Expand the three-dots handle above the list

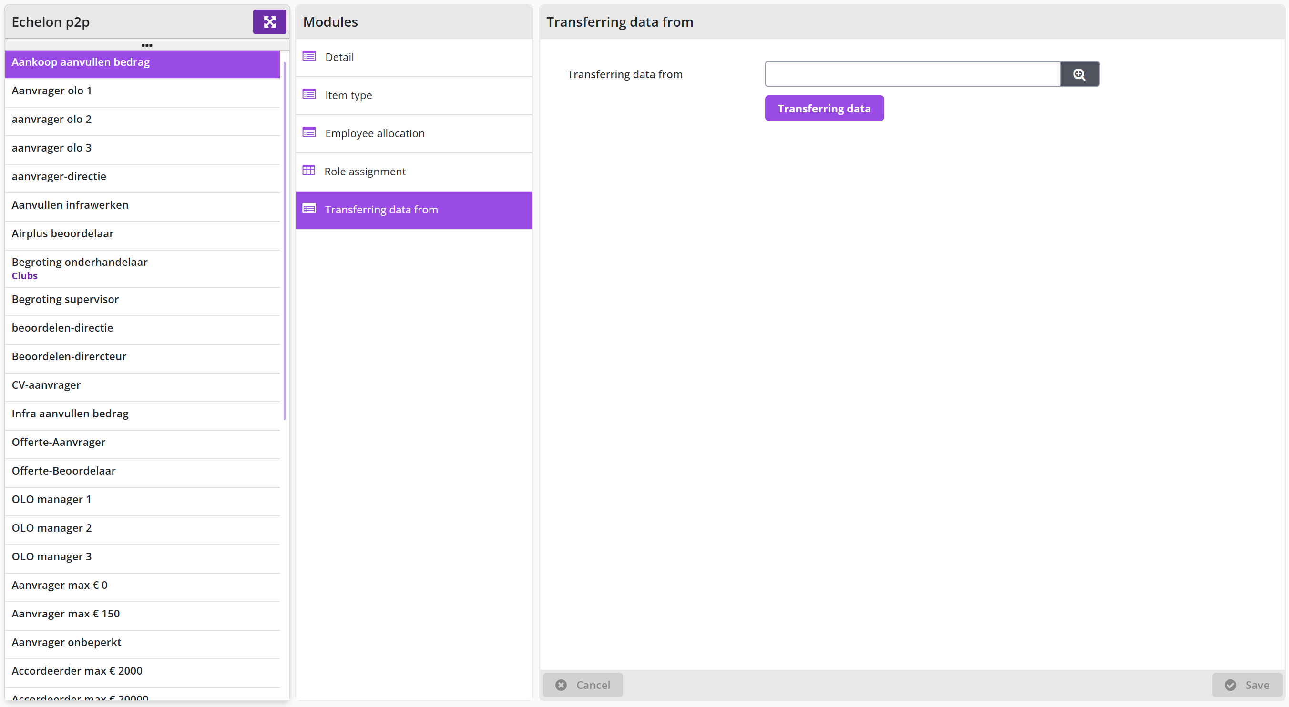[147, 45]
